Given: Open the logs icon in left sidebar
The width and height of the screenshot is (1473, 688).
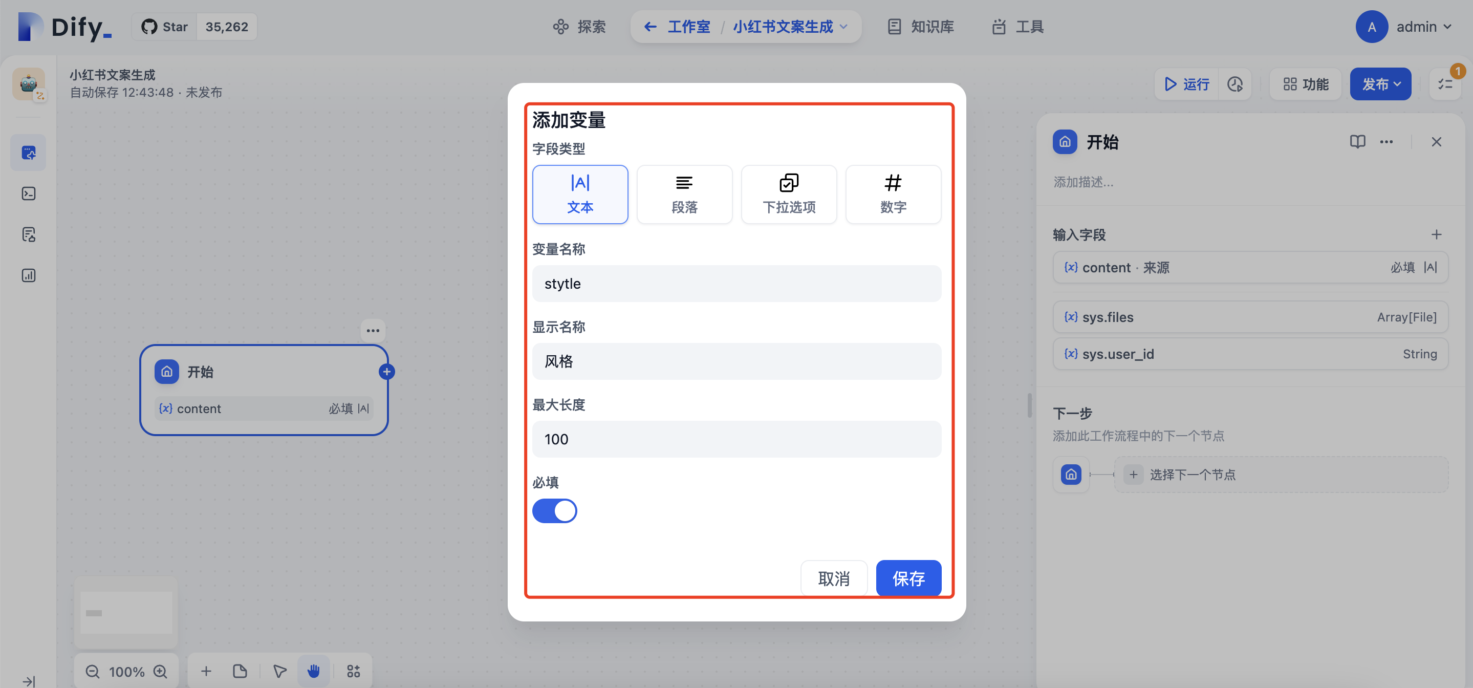Looking at the screenshot, I should 29,234.
